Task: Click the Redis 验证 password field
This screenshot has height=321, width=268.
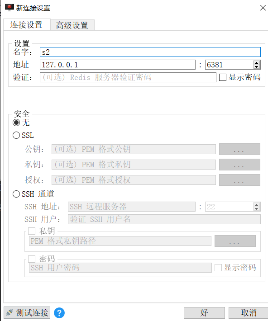Action: coord(128,77)
